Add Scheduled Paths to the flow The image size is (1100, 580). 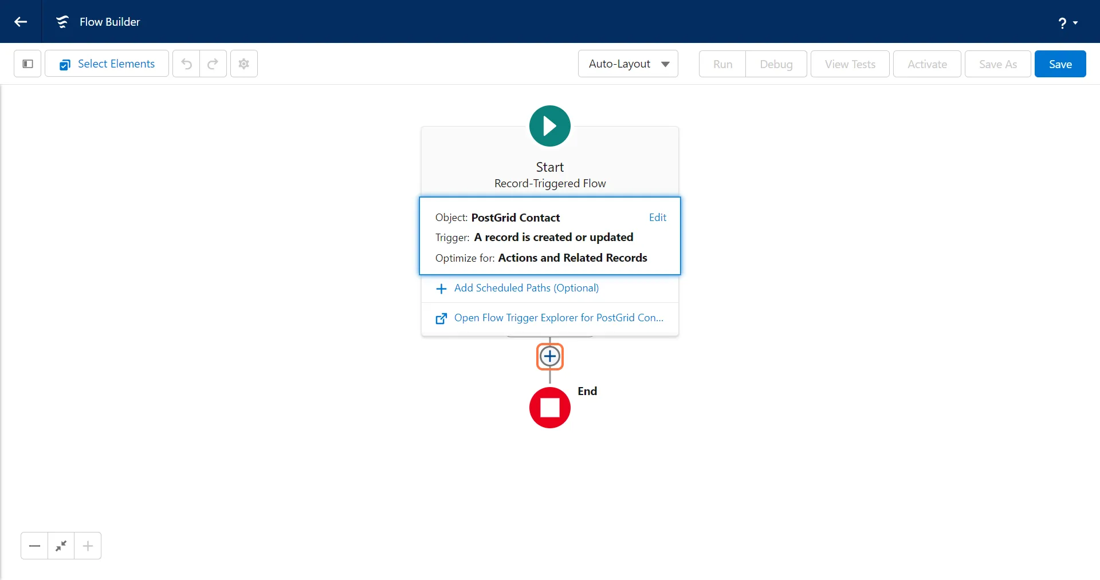(526, 288)
